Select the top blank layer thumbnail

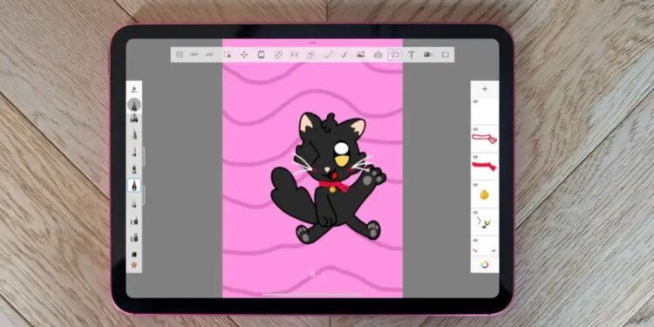(485, 111)
